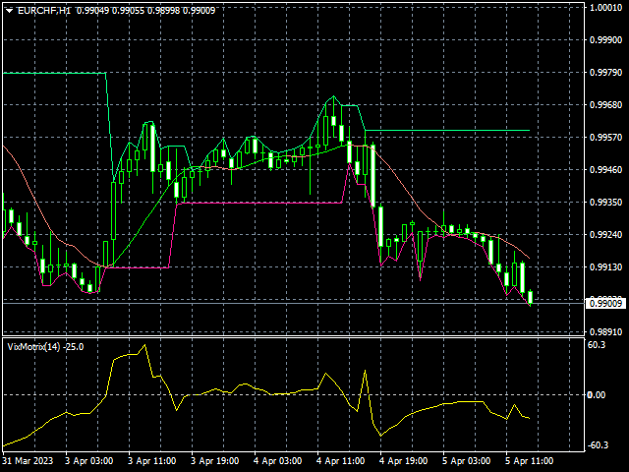Click the 4 Apr 03:00 time label

click(x=277, y=461)
